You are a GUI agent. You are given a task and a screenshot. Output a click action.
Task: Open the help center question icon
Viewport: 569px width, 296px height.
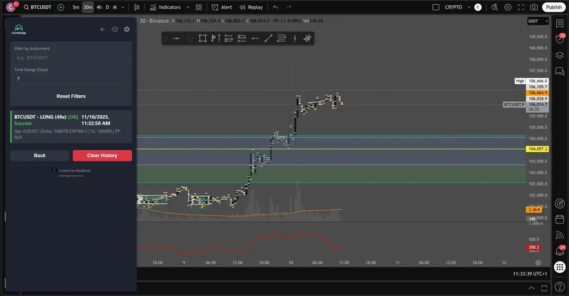[x=560, y=287]
